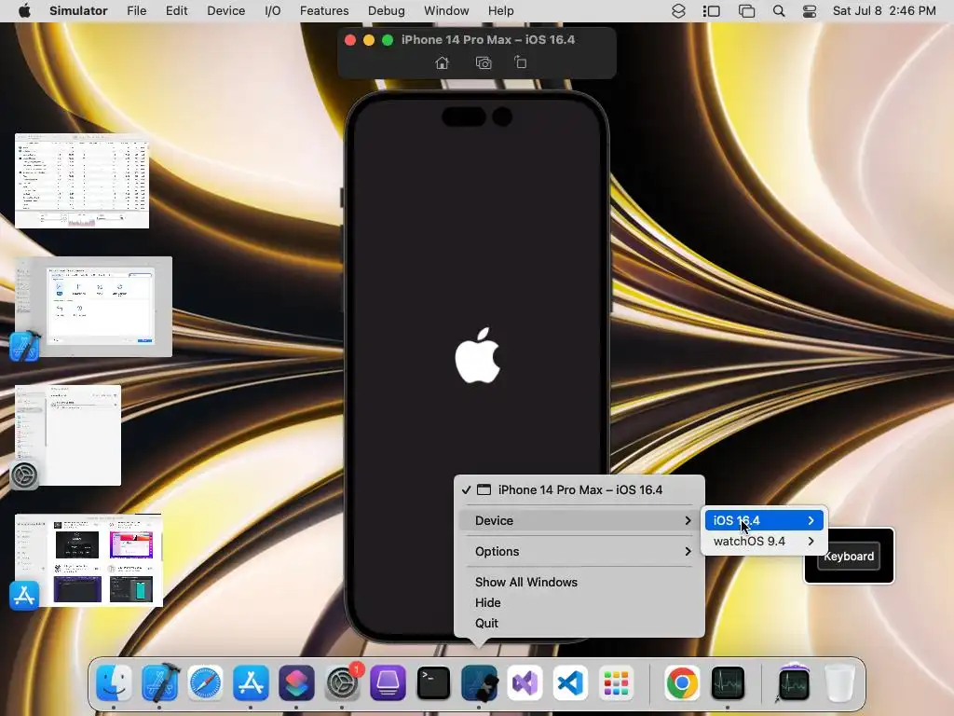Image resolution: width=954 pixels, height=716 pixels.
Task: Open Visual Studio (purple) from the Dock
Action: click(x=525, y=683)
